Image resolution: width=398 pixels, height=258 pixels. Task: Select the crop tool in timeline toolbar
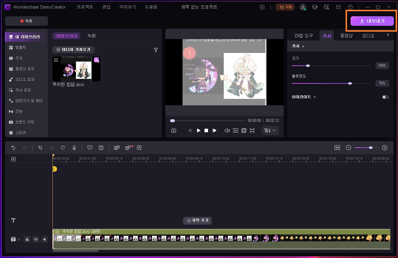coord(40,148)
